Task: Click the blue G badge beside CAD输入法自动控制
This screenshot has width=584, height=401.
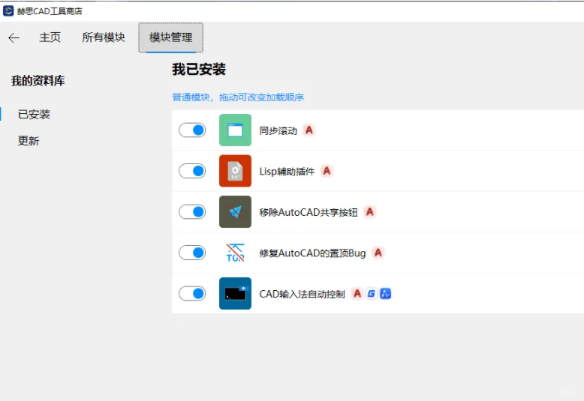Action: (x=372, y=294)
